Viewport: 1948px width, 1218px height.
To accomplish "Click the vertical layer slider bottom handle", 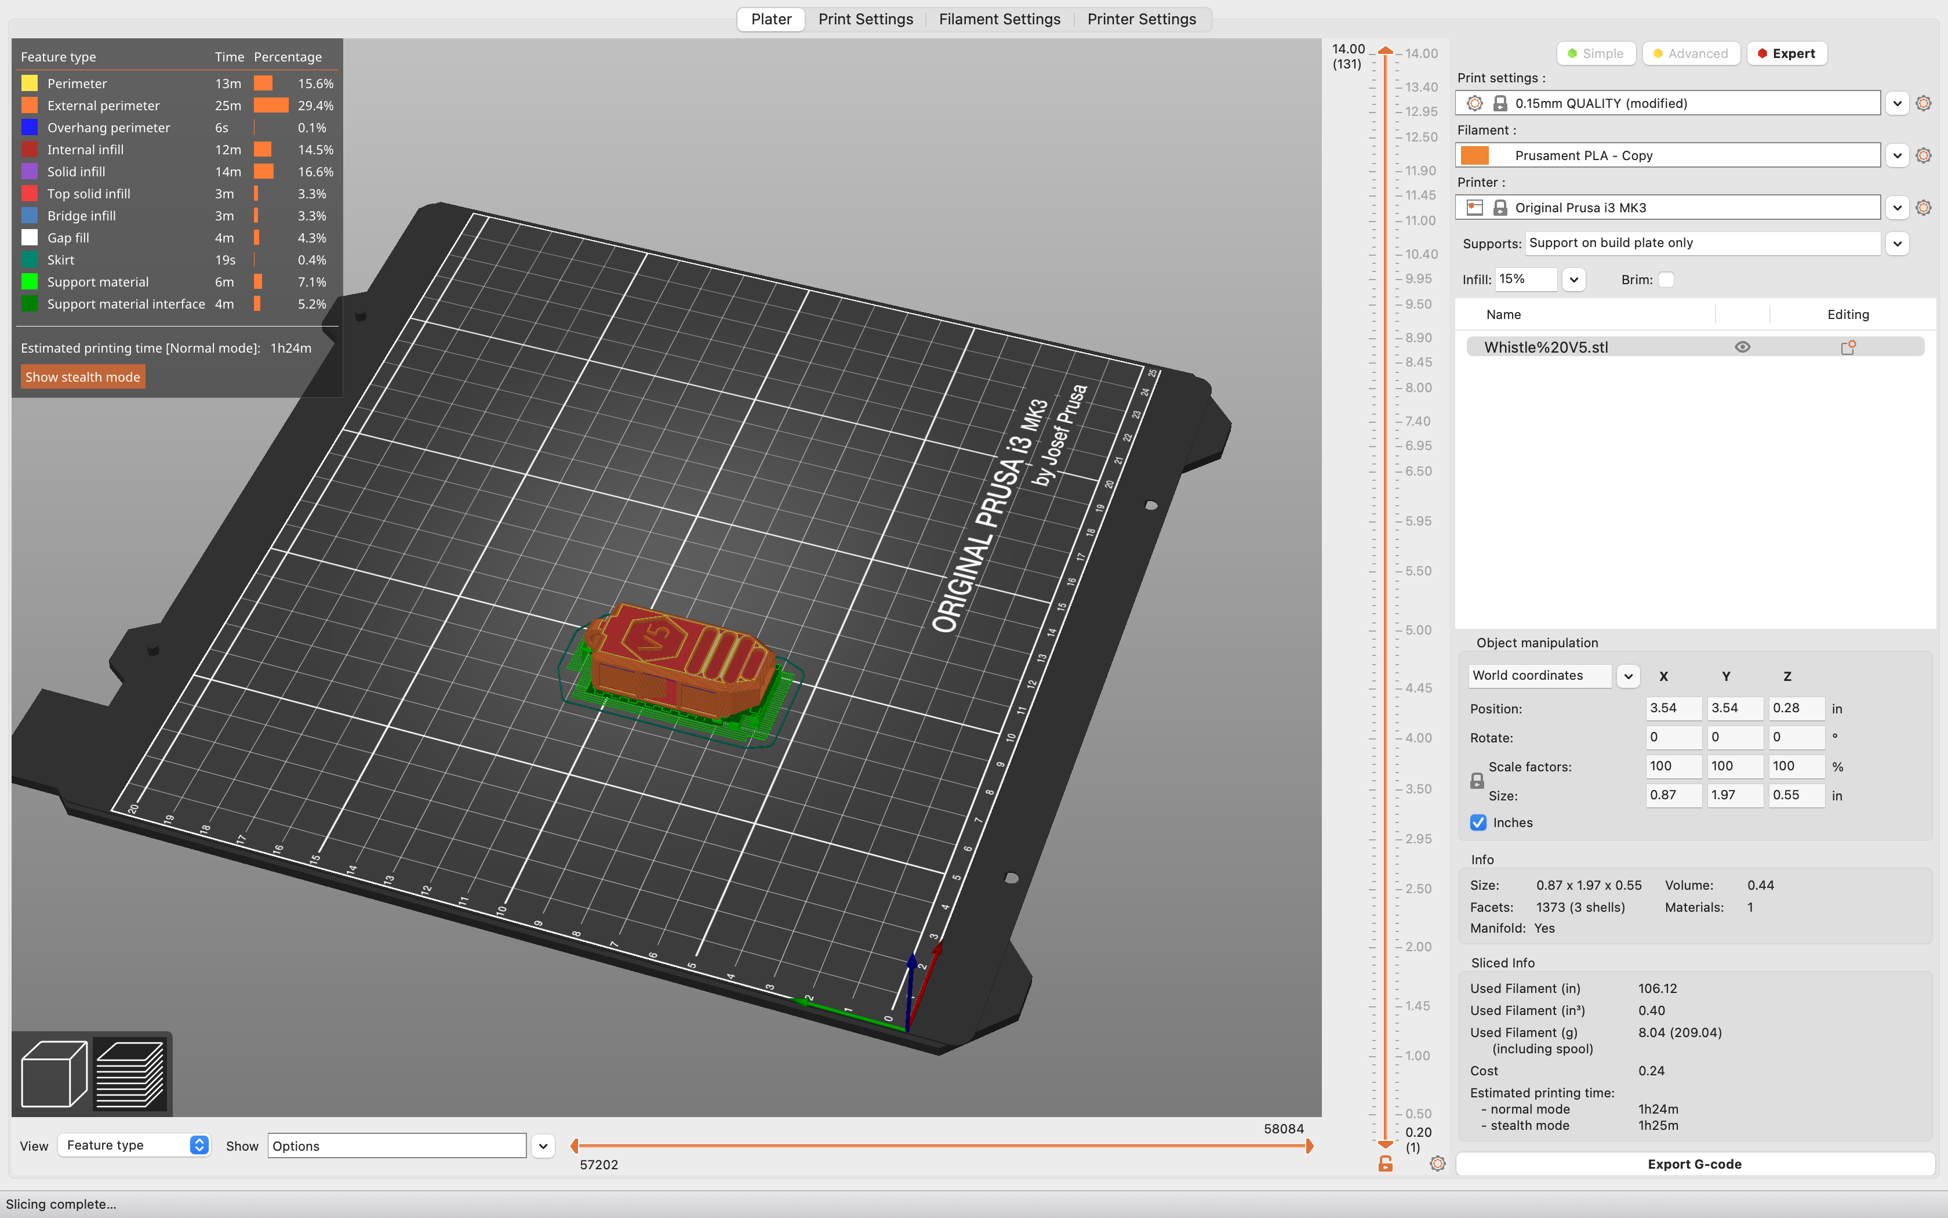I will point(1385,1144).
